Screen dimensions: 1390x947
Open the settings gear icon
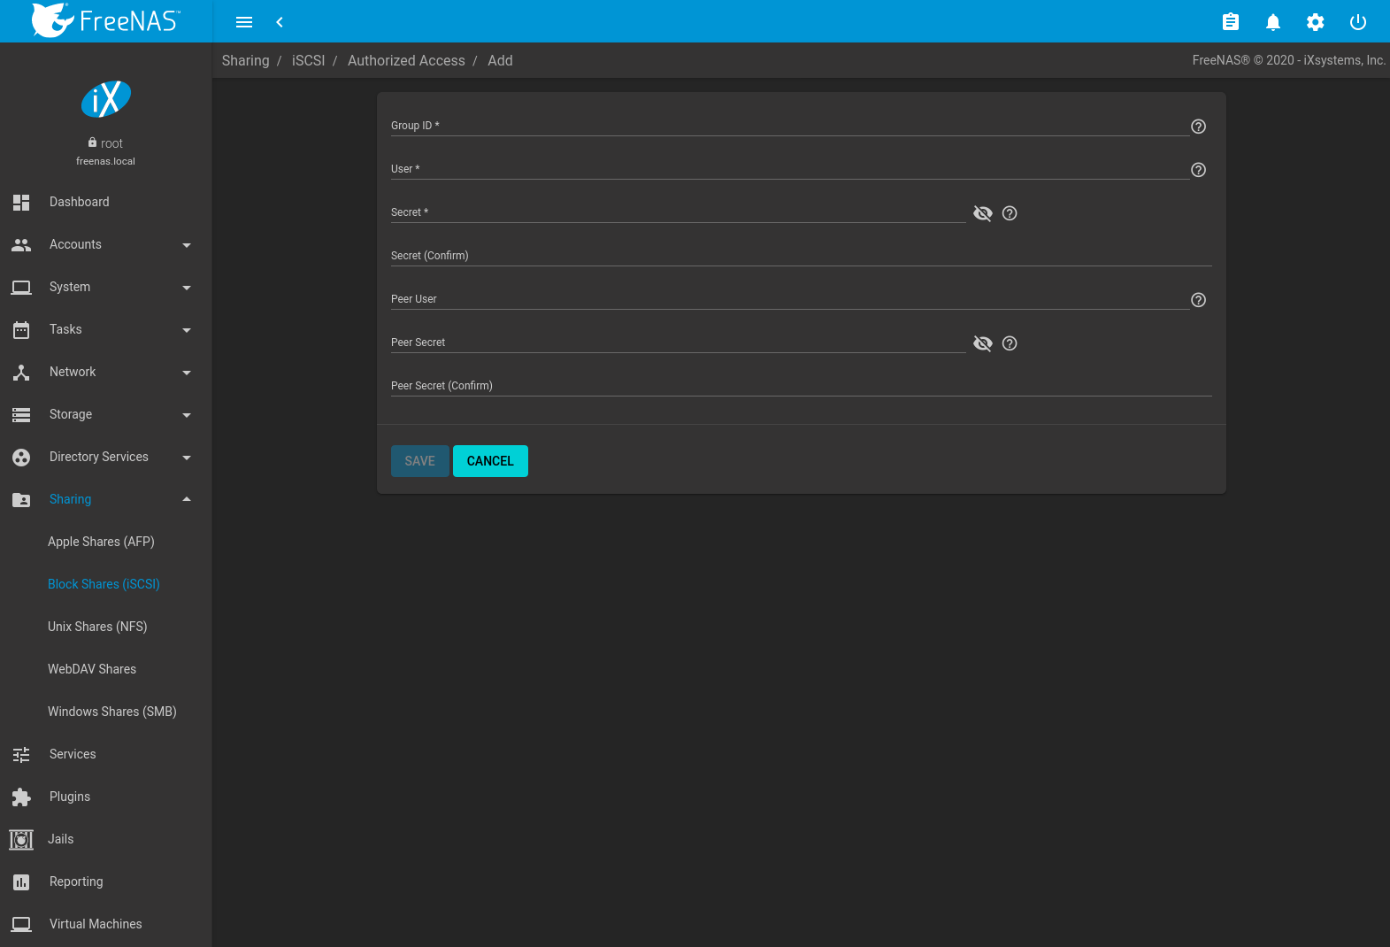[x=1315, y=22]
